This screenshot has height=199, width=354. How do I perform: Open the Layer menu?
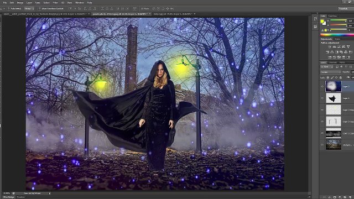point(29,3)
